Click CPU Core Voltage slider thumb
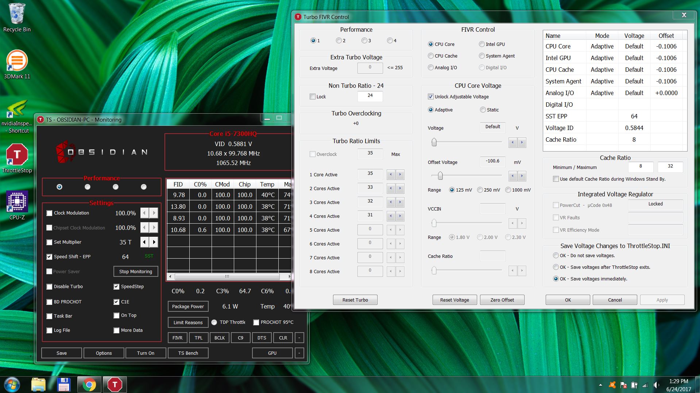Image resolution: width=700 pixels, height=393 pixels. point(434,142)
